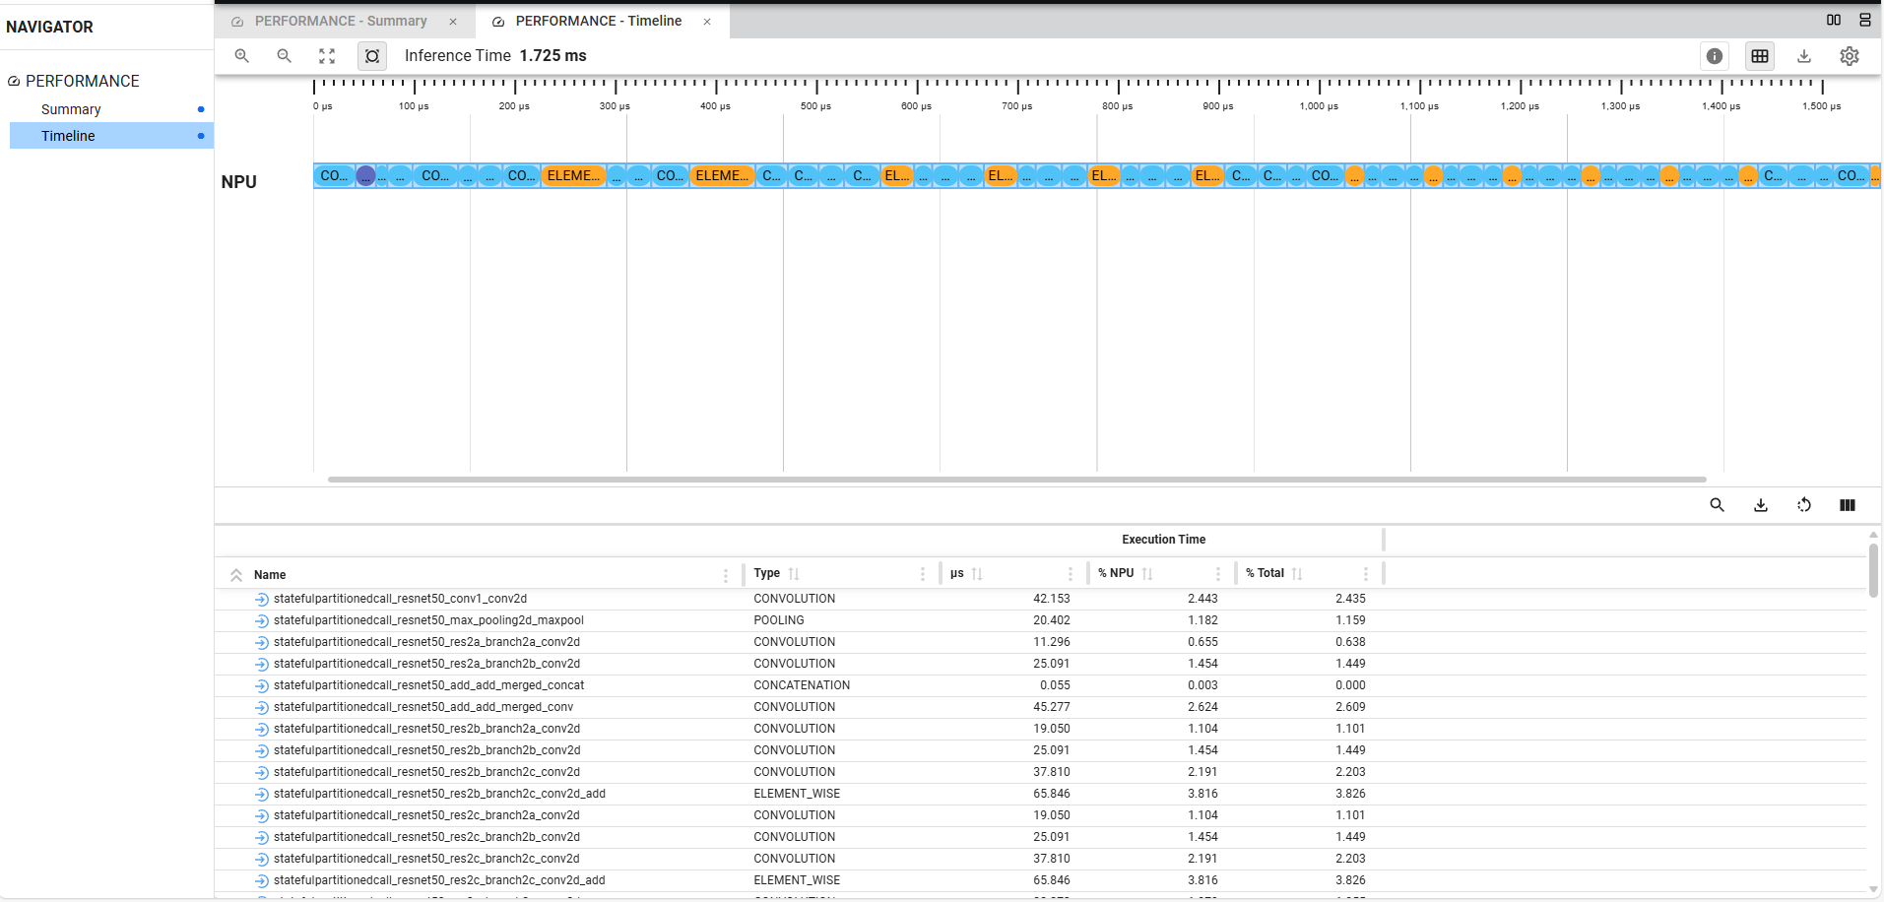Image resolution: width=1884 pixels, height=902 pixels.
Task: Click the first ELEME... orange block in timeline
Action: (x=573, y=176)
